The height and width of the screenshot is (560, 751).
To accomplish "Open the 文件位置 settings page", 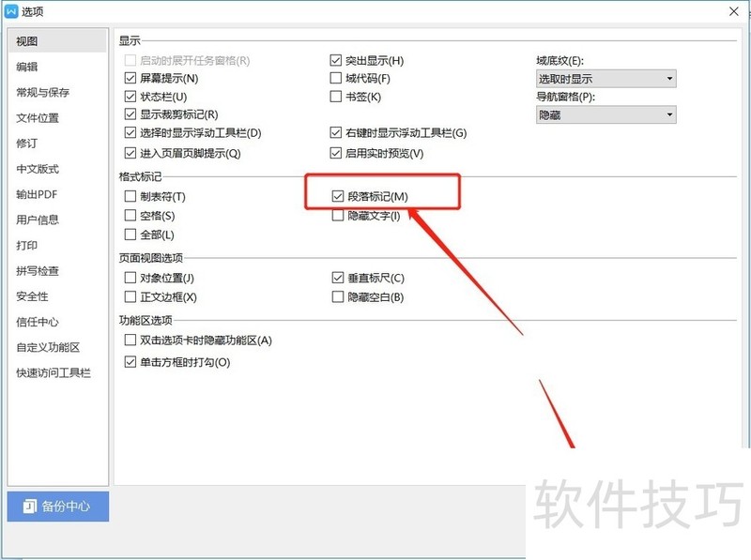I will click(38, 118).
